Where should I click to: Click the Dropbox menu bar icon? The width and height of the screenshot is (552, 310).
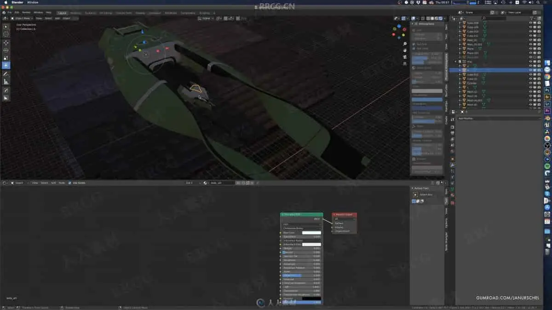click(x=419, y=2)
